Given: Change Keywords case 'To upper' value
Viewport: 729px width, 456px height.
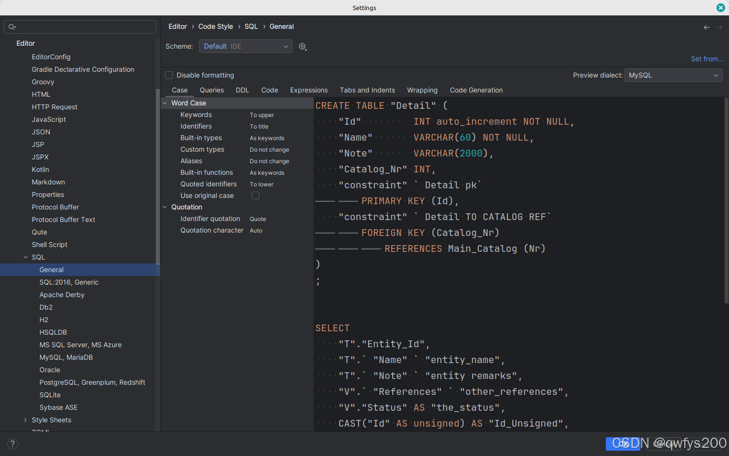Looking at the screenshot, I should click(262, 115).
